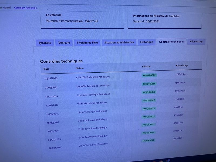This screenshot has height=162, width=216.
Task: Click 'Visite Technique Périodique' in 21/03/2011 row
Action: 93,129
